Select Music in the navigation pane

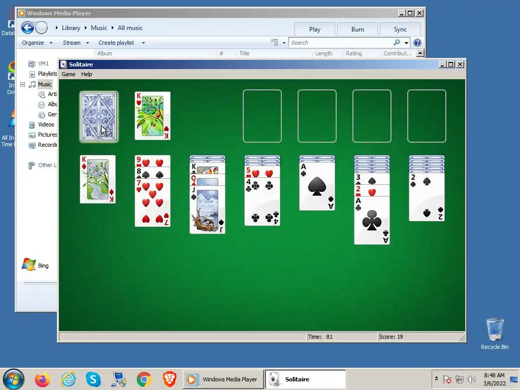(45, 84)
